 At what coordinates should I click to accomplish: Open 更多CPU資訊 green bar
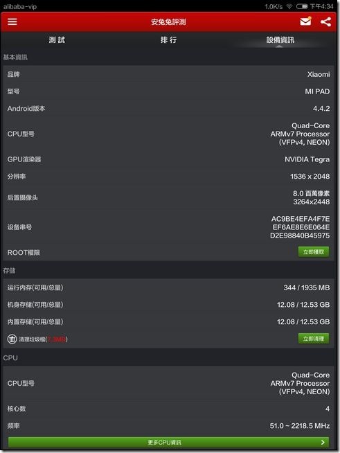point(169,443)
